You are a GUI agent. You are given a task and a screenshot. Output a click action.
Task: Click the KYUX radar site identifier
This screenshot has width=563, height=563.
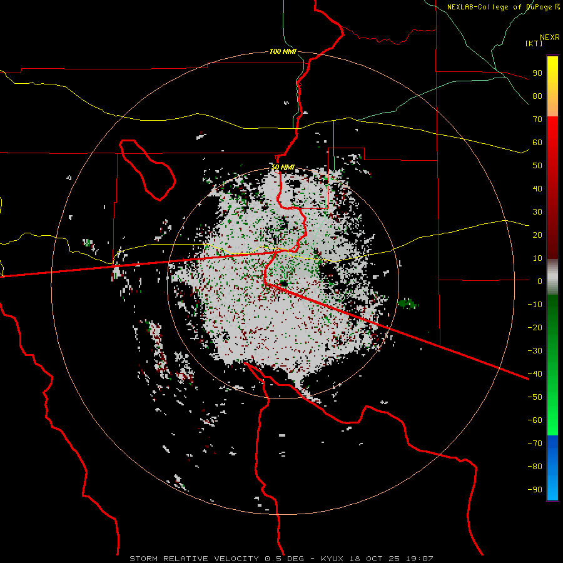[332, 559]
